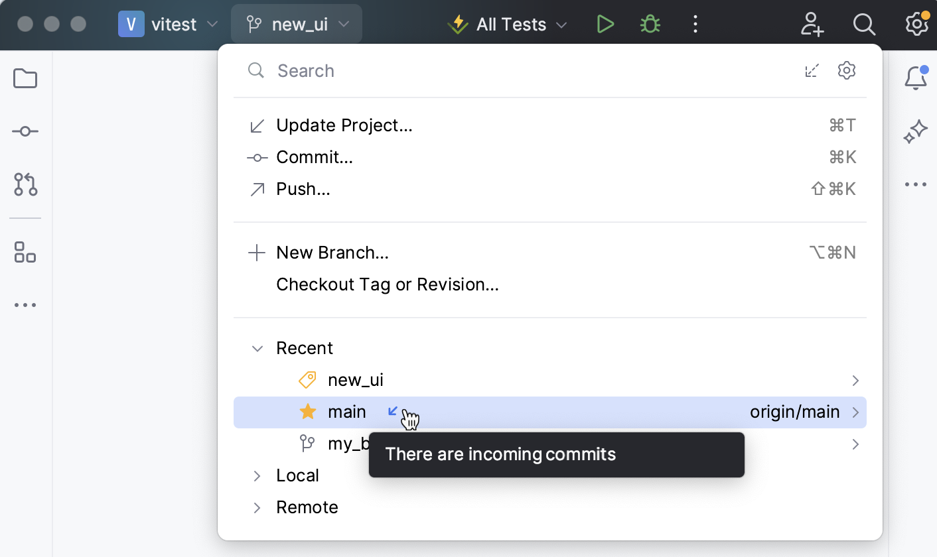Open the Commit tool window
The image size is (937, 557).
click(x=25, y=131)
